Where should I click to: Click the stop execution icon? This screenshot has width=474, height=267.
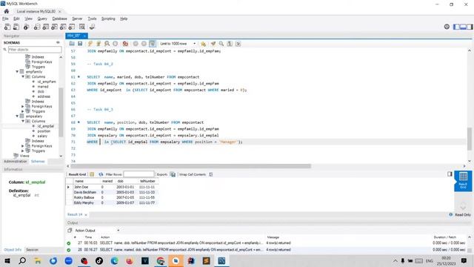tap(116, 44)
